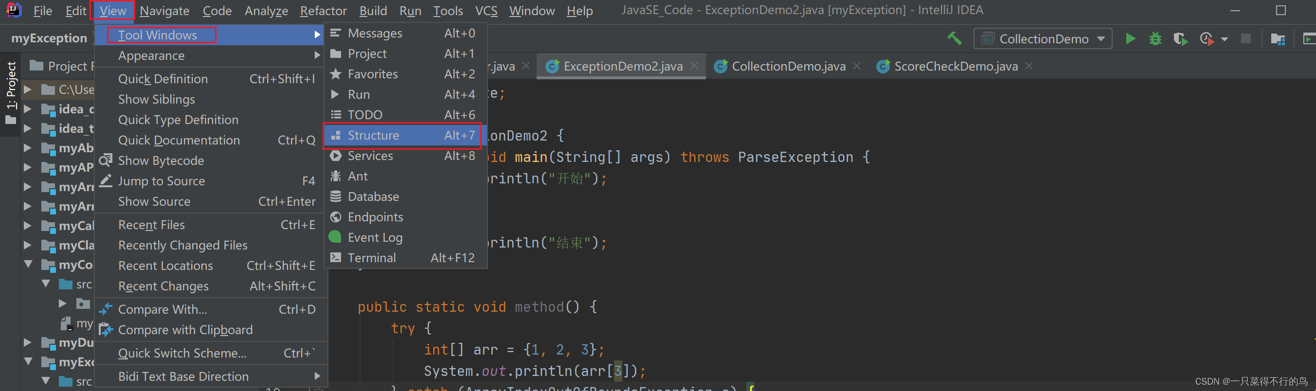Choose Compare with Clipboard menu item
This screenshot has width=1316, height=391.
click(211, 330)
